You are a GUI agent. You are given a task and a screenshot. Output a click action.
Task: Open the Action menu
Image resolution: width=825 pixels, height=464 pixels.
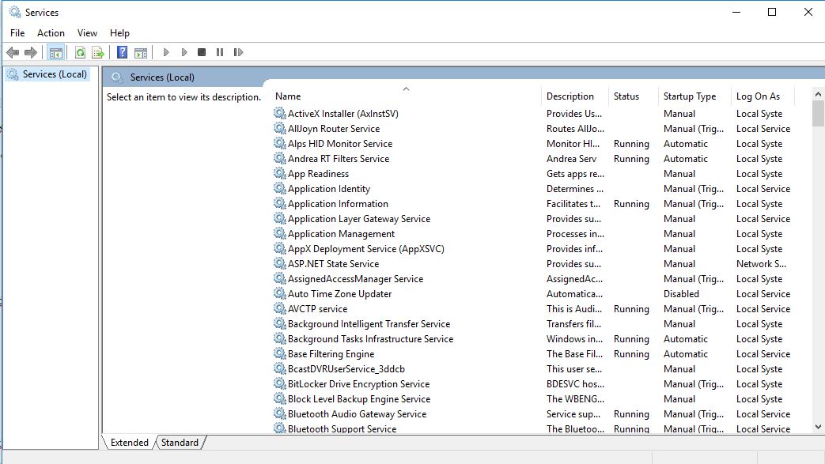click(51, 32)
